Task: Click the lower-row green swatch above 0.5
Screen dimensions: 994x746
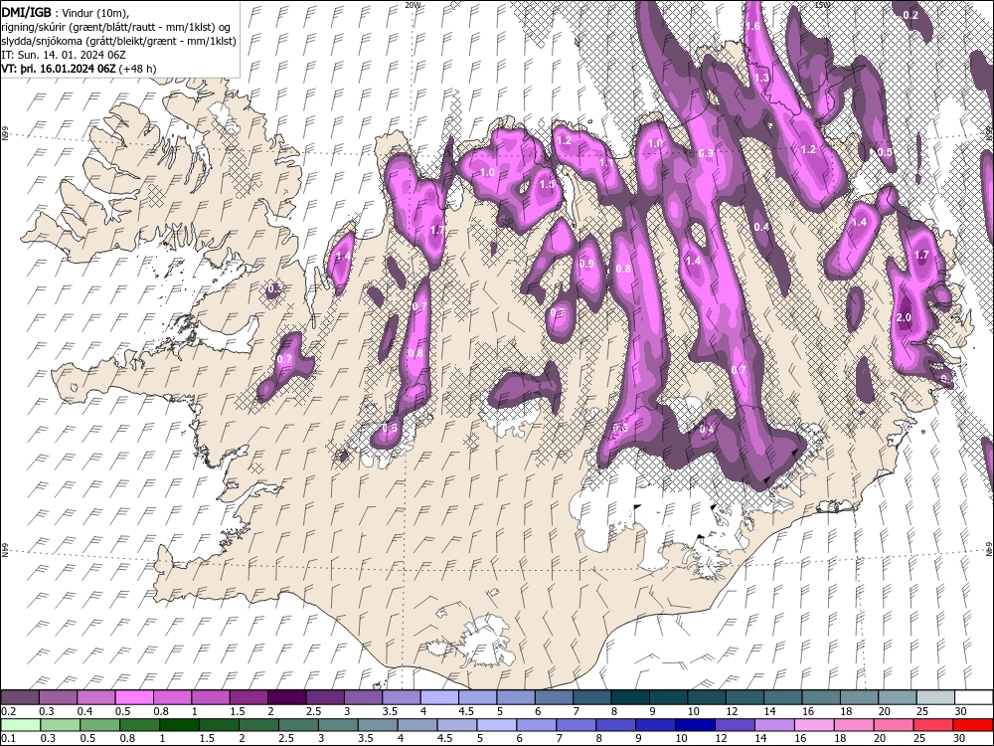Action: click(100, 725)
